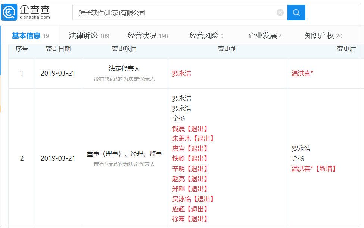Click the qichacha.com text under the logo
Image resolution: width=364 pixels, height=228 pixels.
(x=34, y=17)
